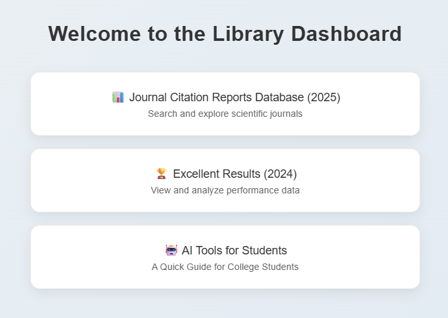Click the robot icon beside AI Tools
448x318 pixels.
click(x=171, y=250)
